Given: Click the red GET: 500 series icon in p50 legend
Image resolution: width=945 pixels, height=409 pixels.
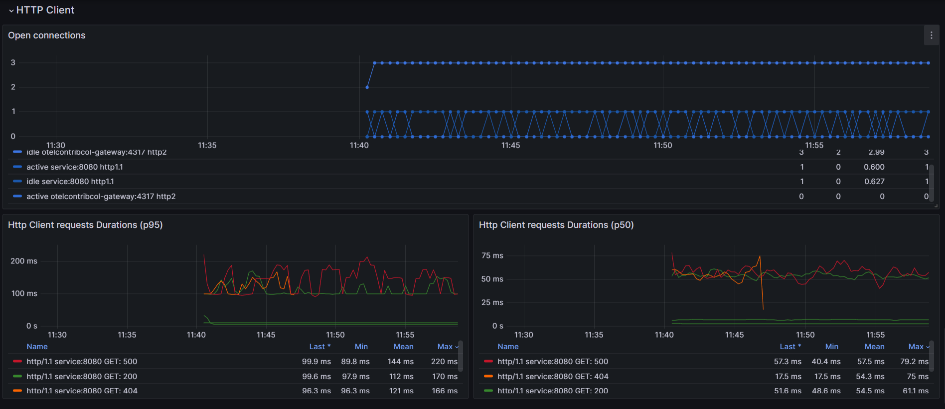Looking at the screenshot, I should 488,361.
